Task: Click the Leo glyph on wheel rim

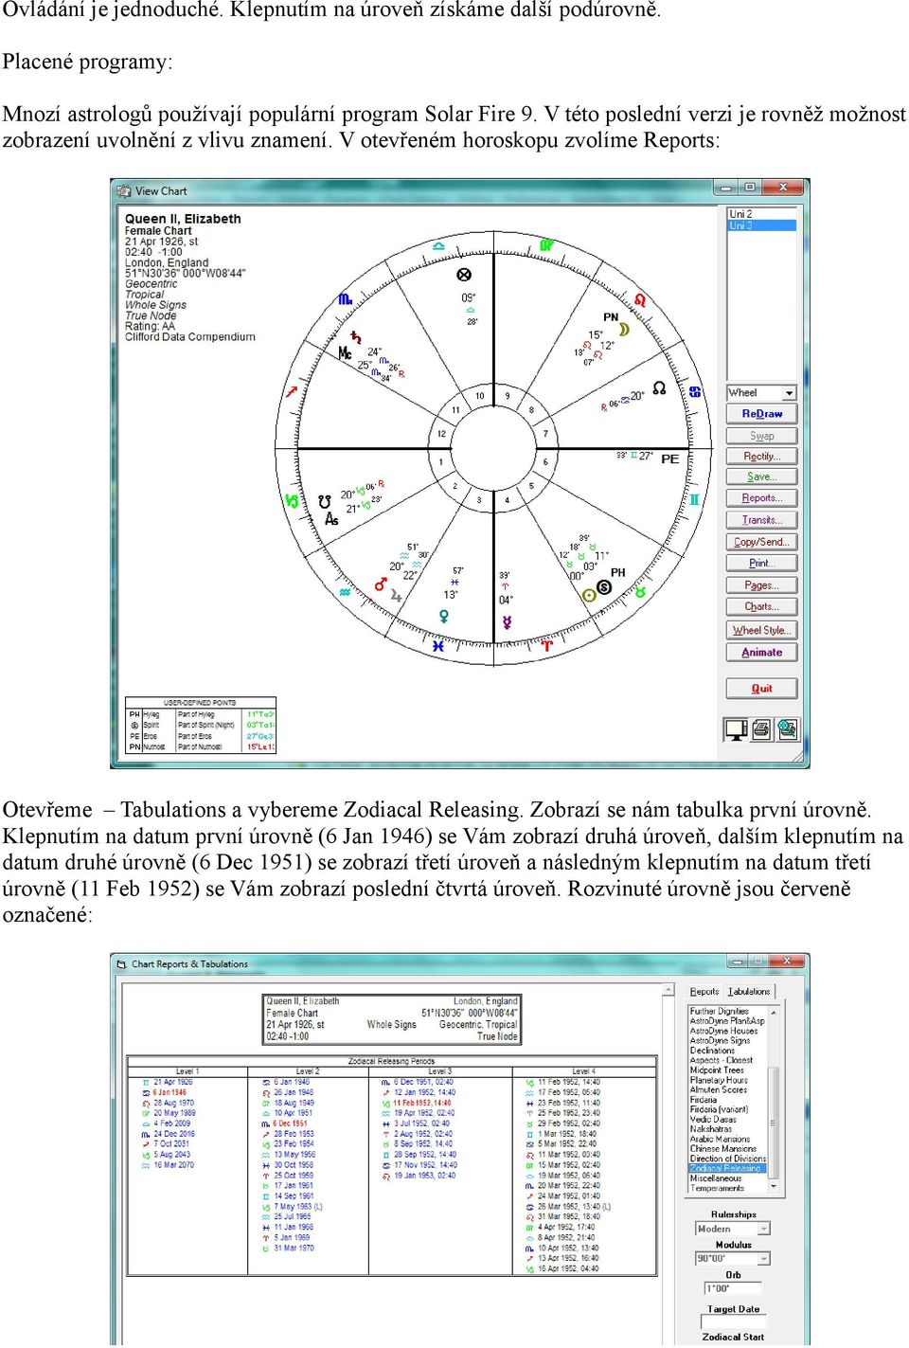Action: point(640,300)
